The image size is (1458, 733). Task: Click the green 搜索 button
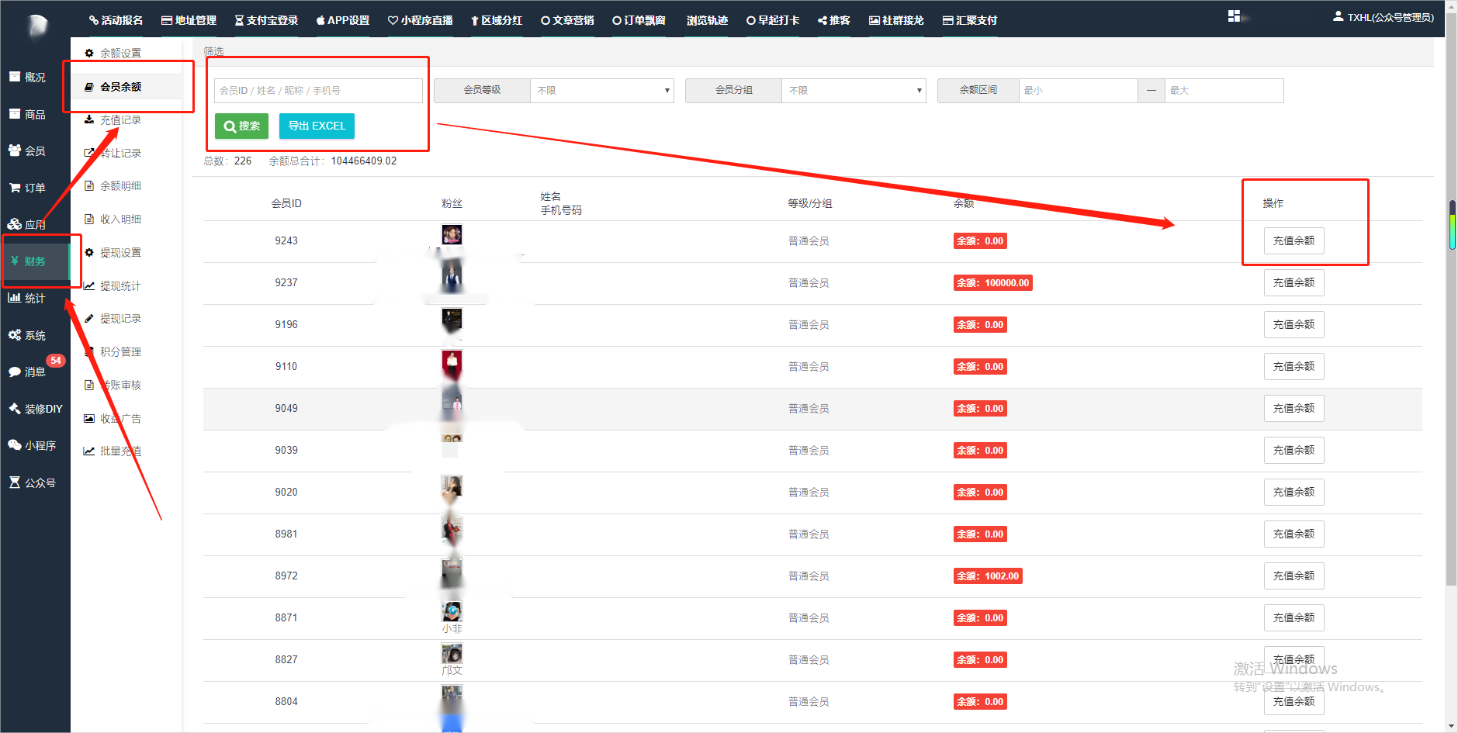point(241,126)
